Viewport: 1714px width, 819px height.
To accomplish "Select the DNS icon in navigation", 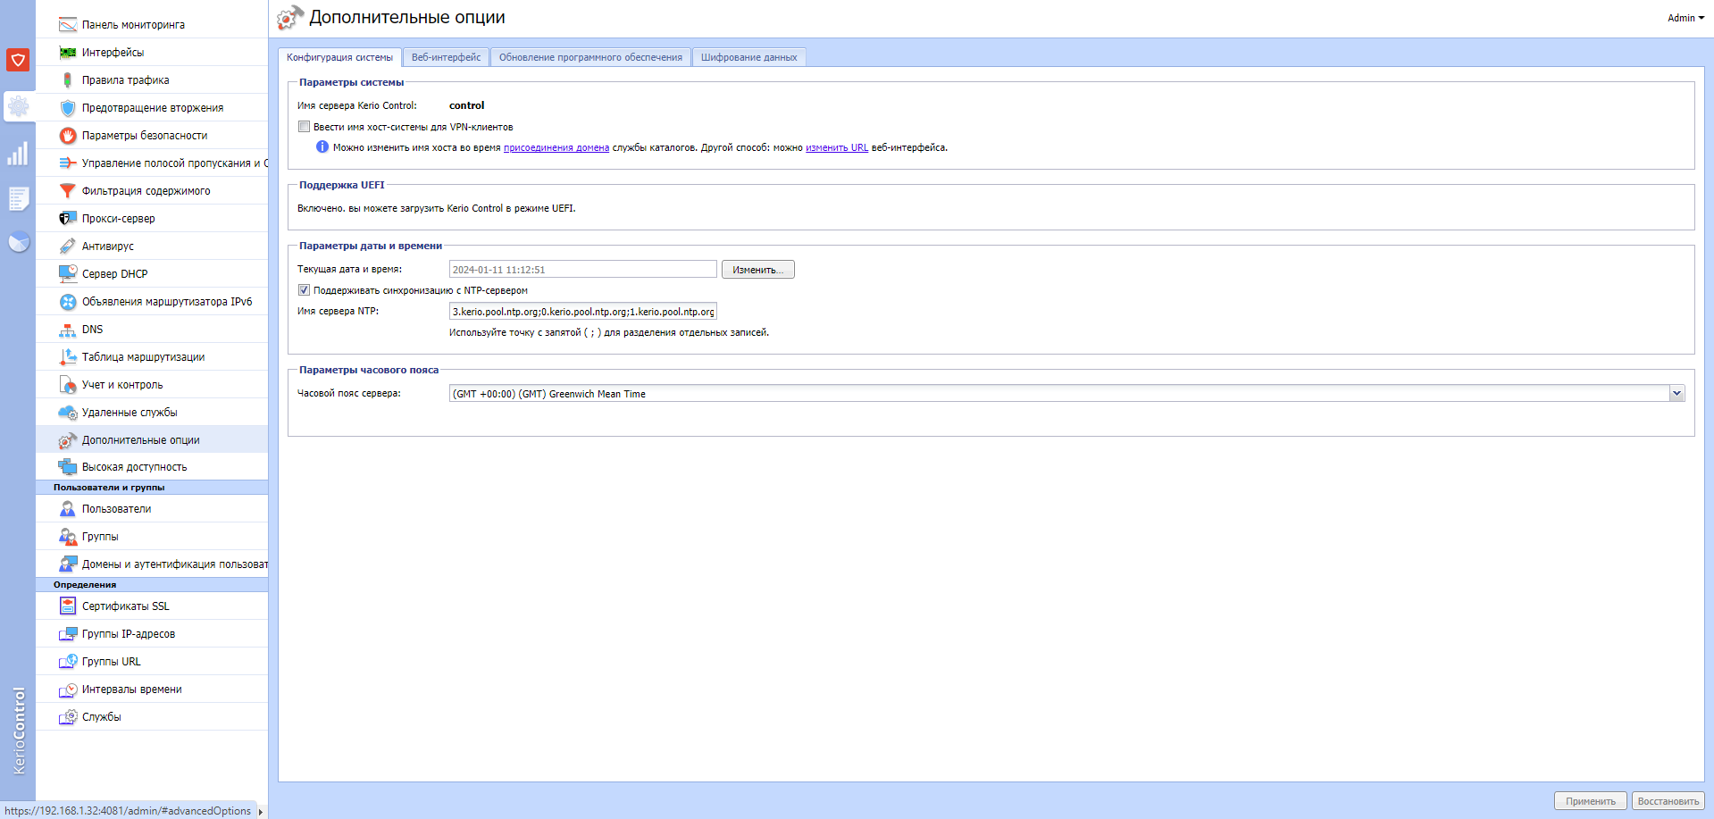I will [x=67, y=330].
